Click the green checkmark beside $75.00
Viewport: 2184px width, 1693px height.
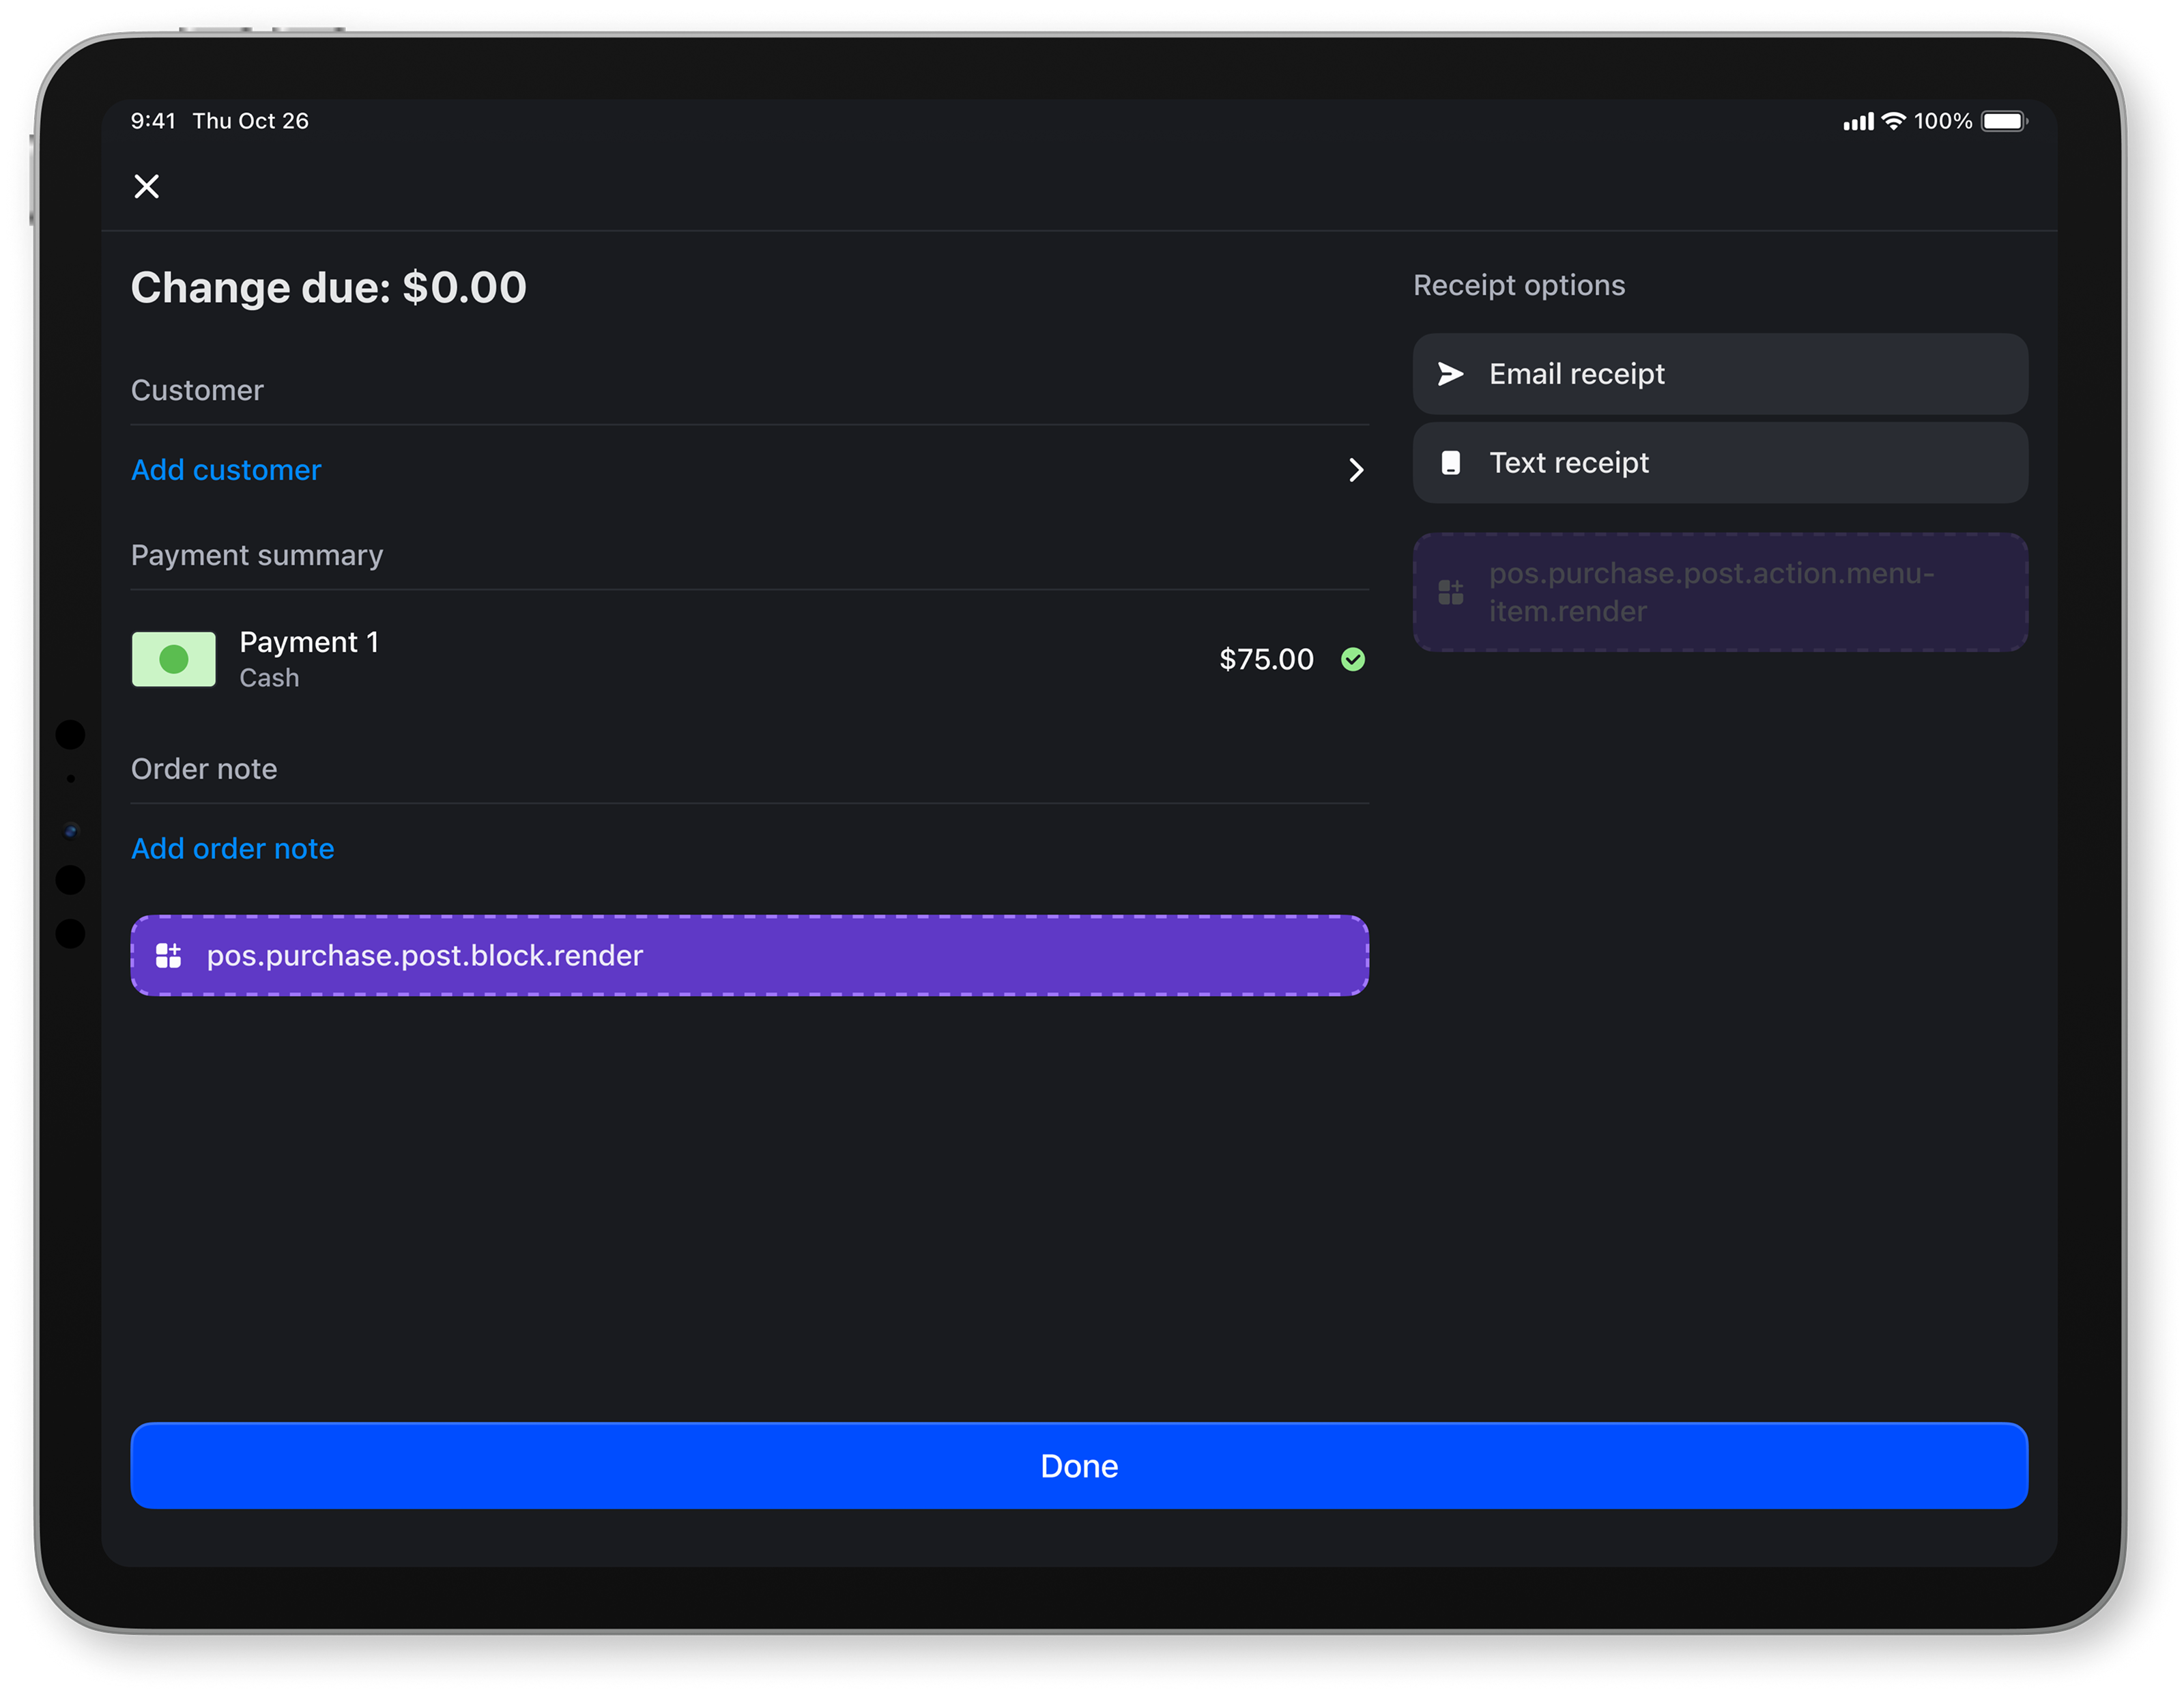[1353, 659]
